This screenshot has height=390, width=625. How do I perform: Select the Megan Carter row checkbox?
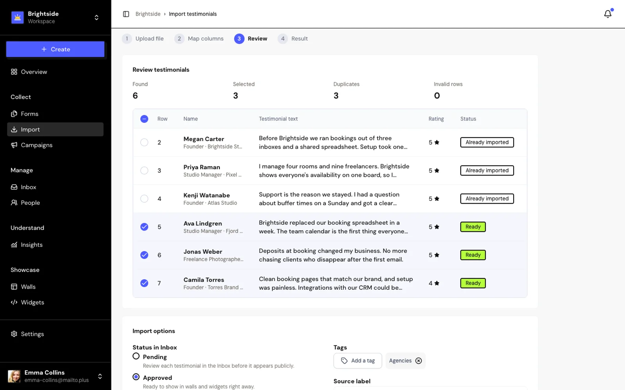point(144,142)
